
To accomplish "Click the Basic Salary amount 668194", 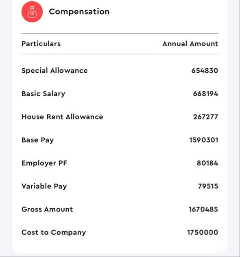I will coord(205,94).
